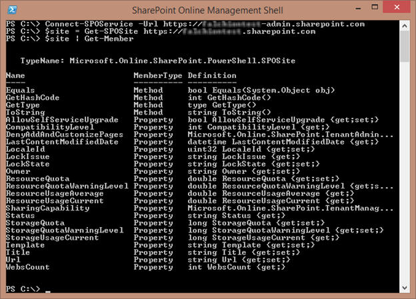Click the 'ResourceUsageCurrent' name entry
416x299 pixels.
55,201
